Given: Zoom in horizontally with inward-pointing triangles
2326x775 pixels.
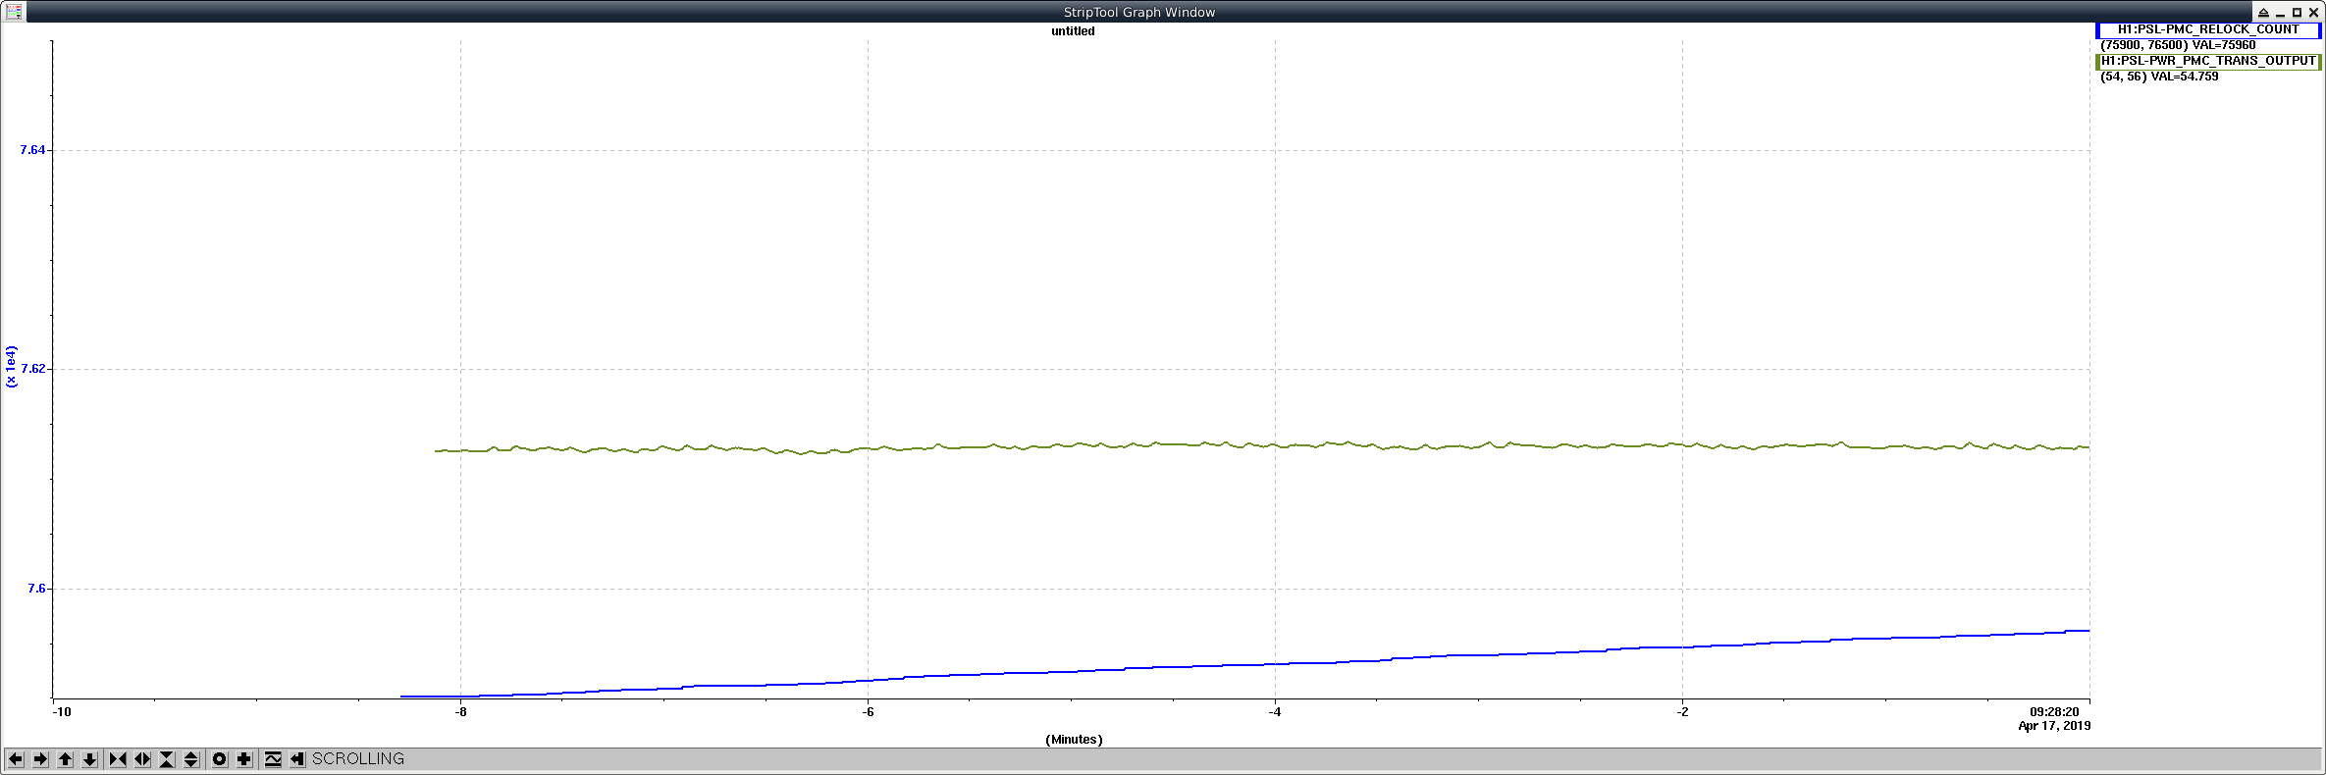Looking at the screenshot, I should [x=118, y=759].
